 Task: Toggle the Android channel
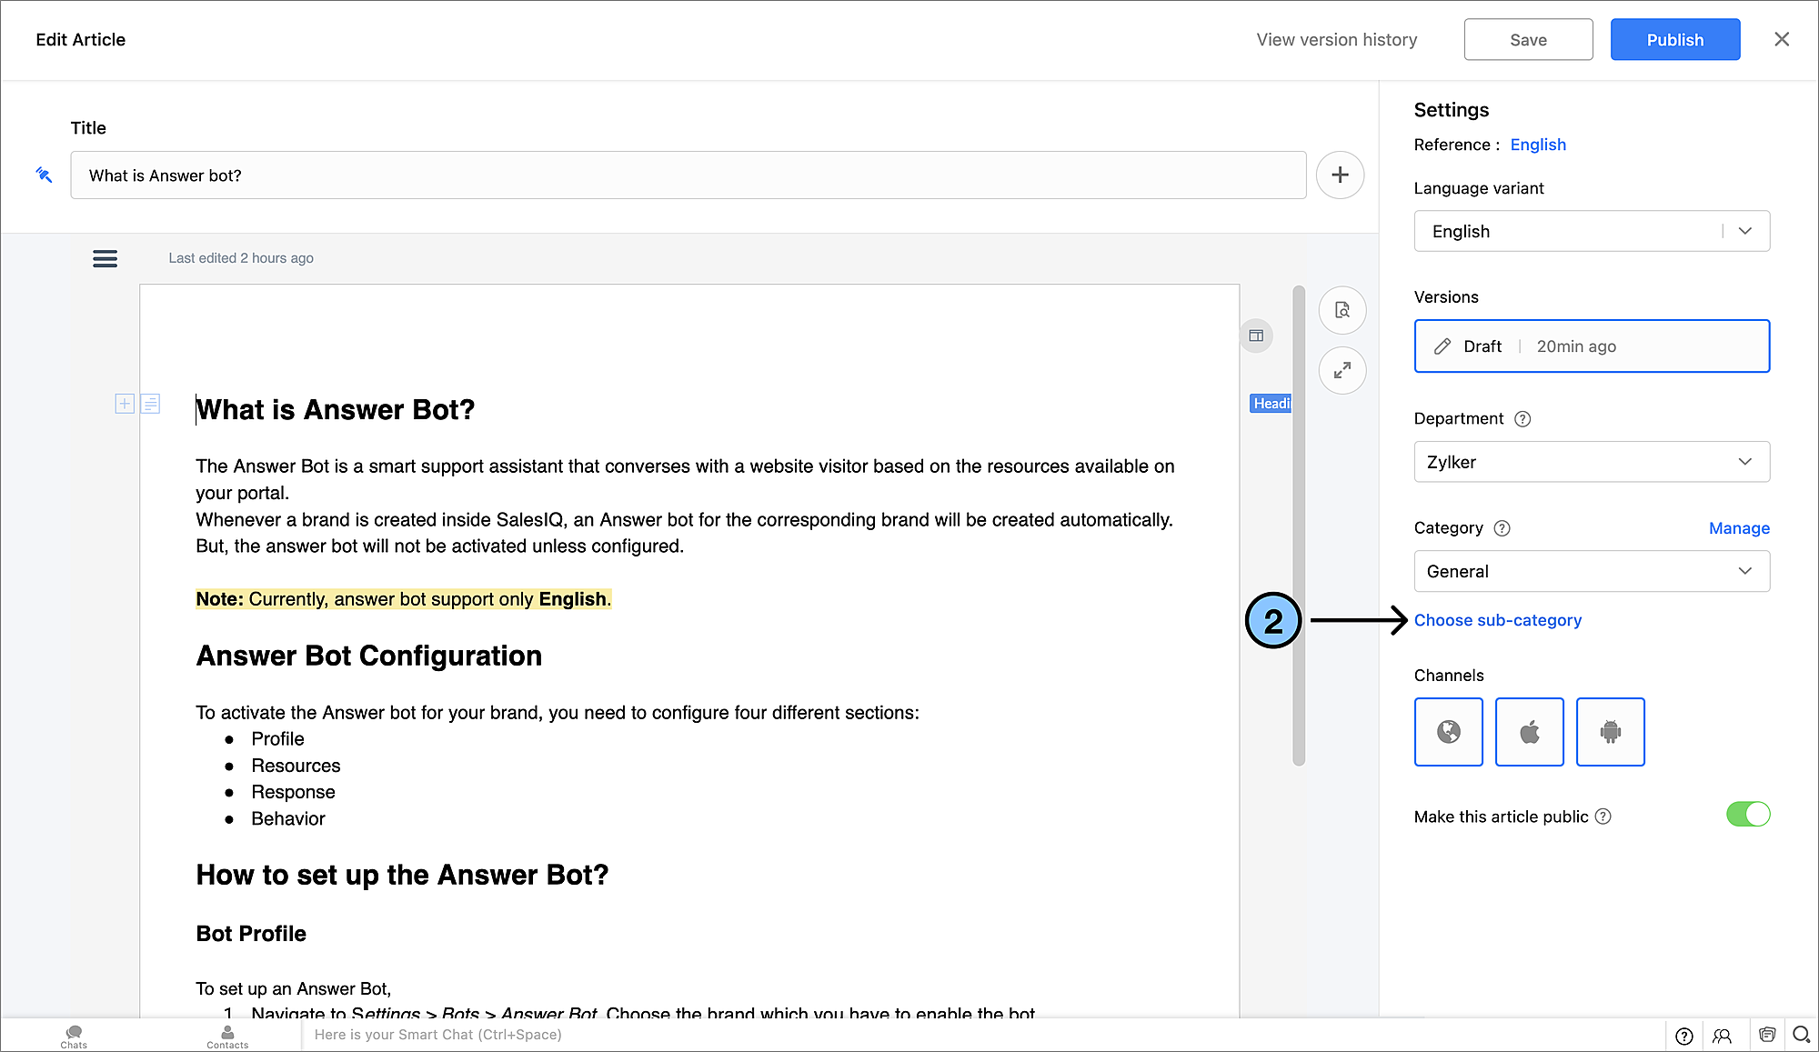pos(1610,732)
